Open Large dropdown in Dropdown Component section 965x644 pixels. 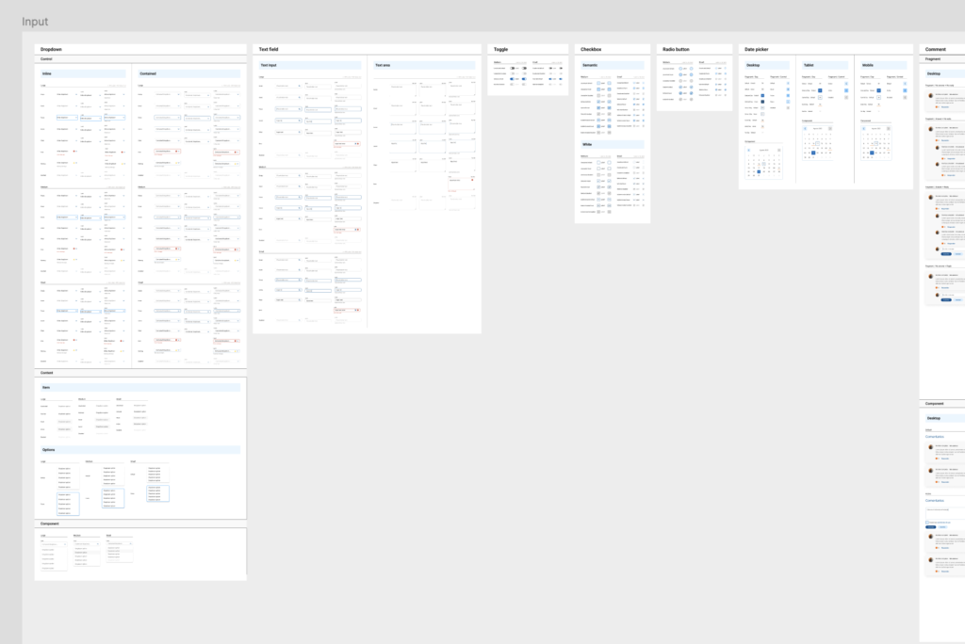coord(56,544)
